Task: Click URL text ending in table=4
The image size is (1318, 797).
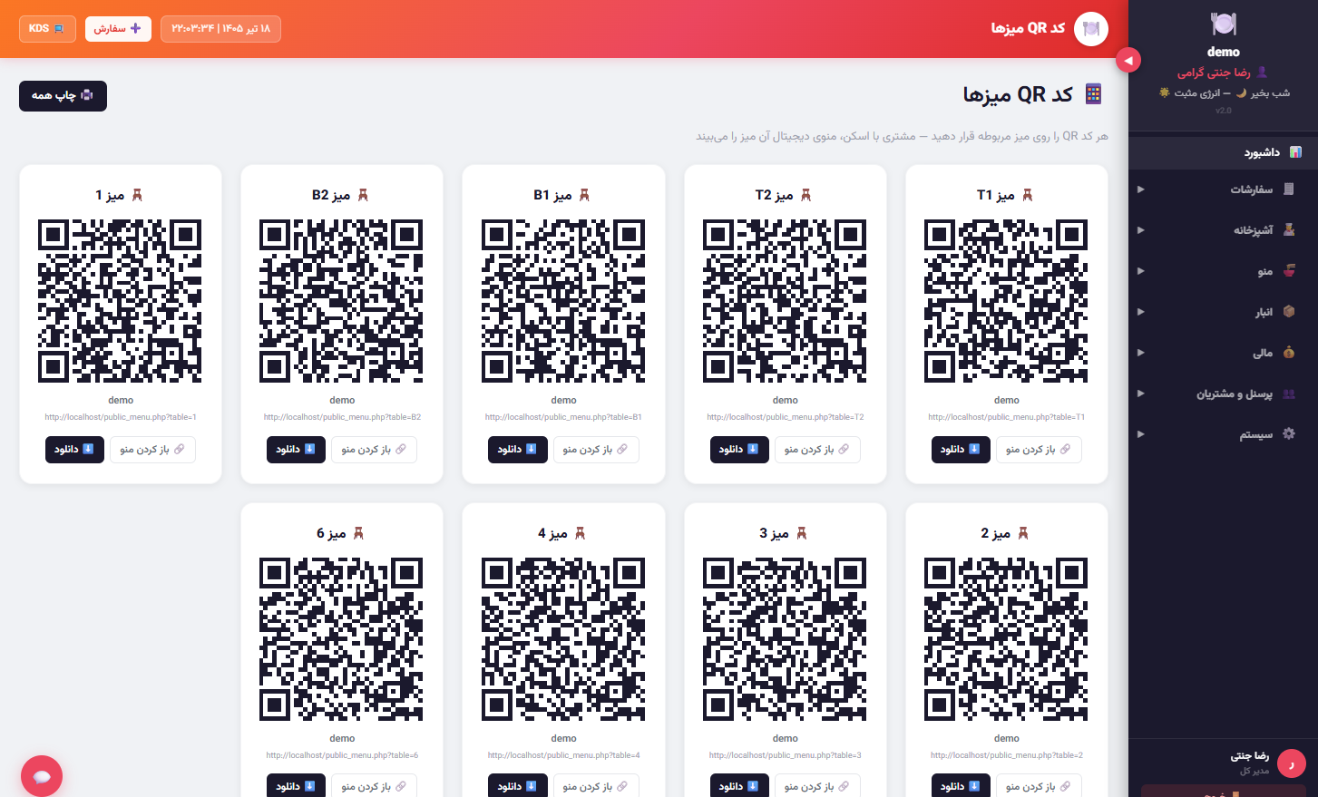Action: pyautogui.click(x=563, y=755)
